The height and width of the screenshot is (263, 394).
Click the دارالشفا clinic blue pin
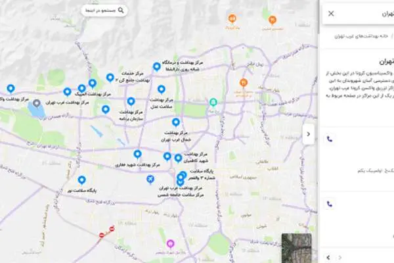pos(157,66)
